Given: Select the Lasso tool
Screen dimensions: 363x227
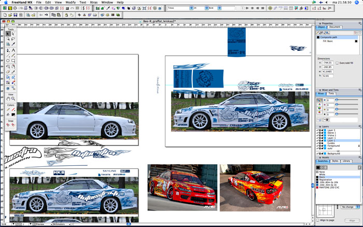Looking at the screenshot, I should (x=13, y=39).
